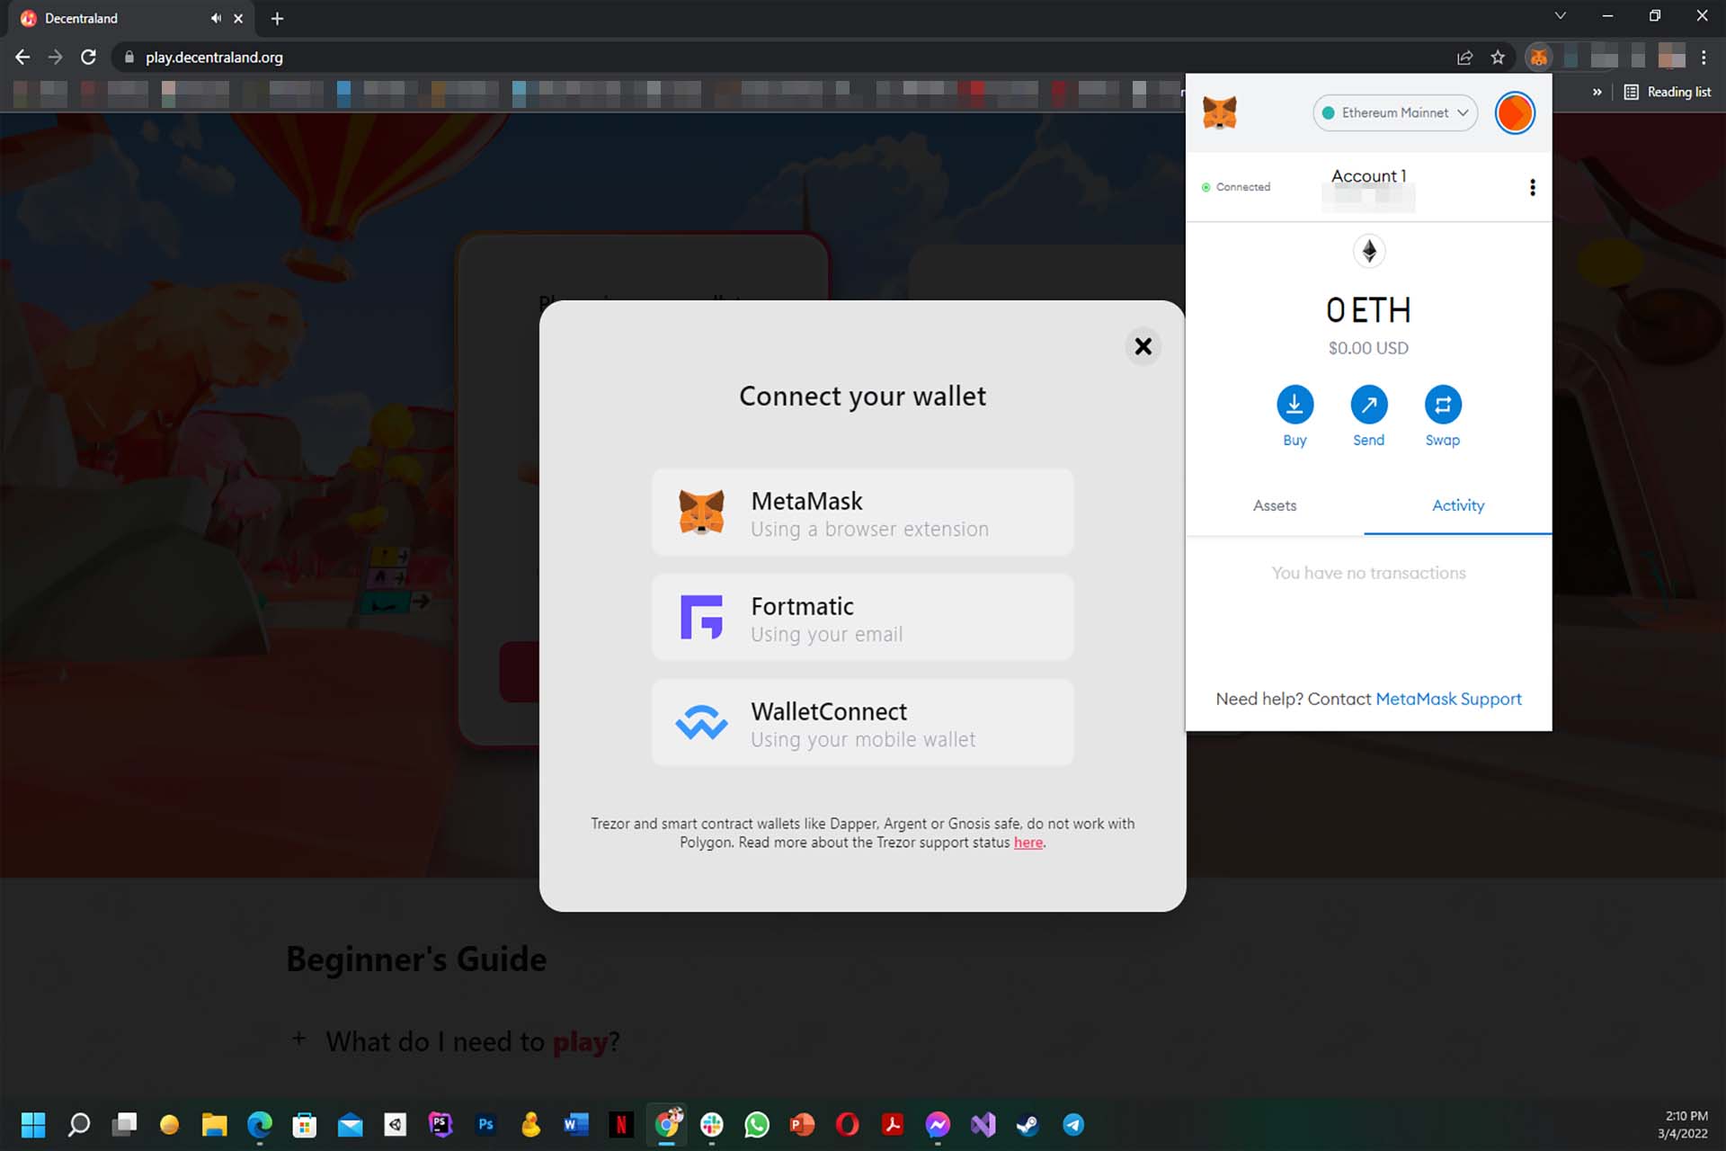Click the Send button in MetaMask
This screenshot has height=1151, width=1726.
tap(1368, 416)
